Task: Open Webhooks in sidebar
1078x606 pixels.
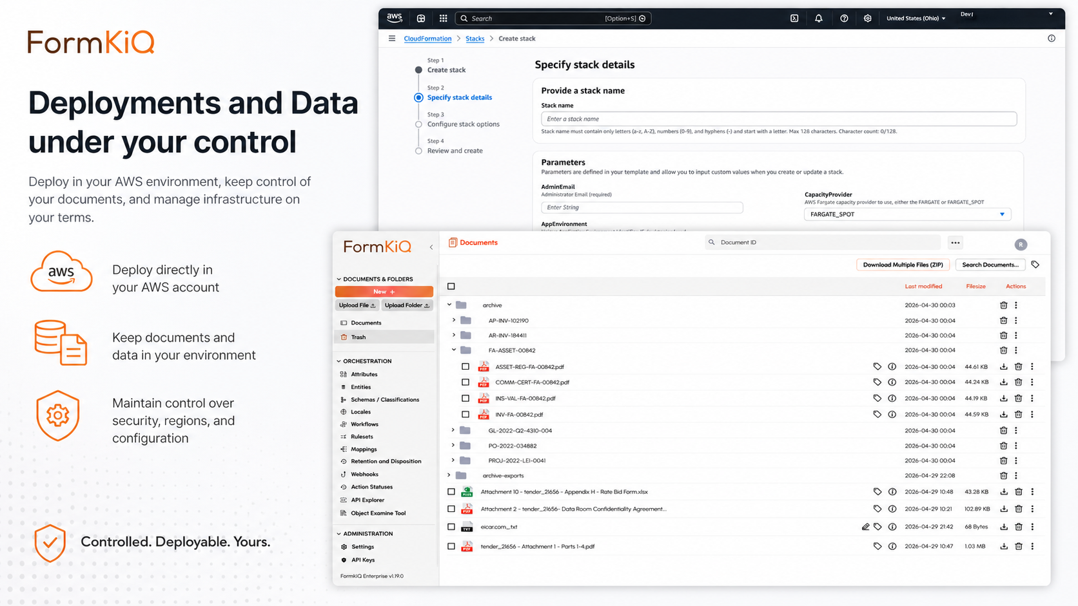Action: [364, 474]
